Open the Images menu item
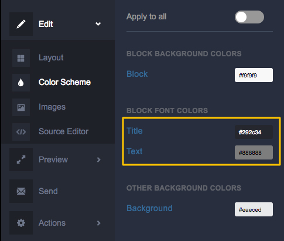 [x=52, y=107]
